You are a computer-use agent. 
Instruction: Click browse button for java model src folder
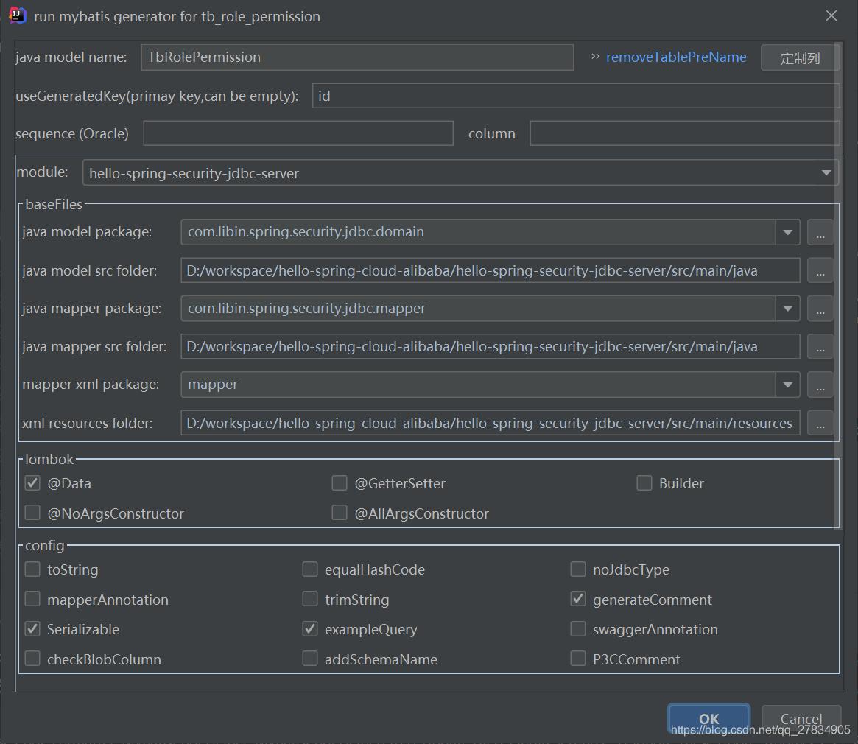point(820,270)
